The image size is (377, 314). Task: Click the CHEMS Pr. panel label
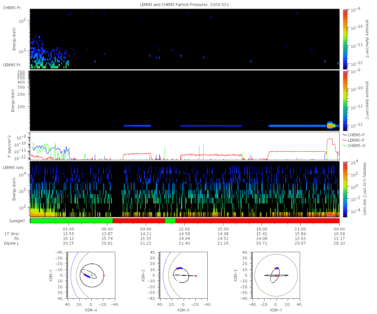click(12, 8)
